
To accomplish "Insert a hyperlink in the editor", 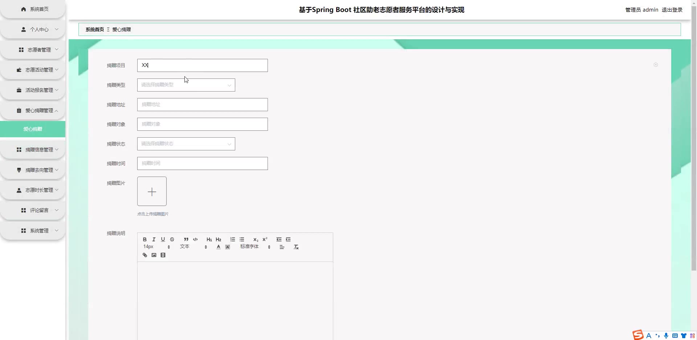I will coord(145,255).
